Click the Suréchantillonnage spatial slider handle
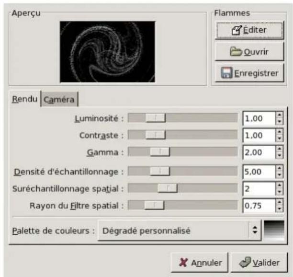293x277 pixels. pyautogui.click(x=168, y=188)
